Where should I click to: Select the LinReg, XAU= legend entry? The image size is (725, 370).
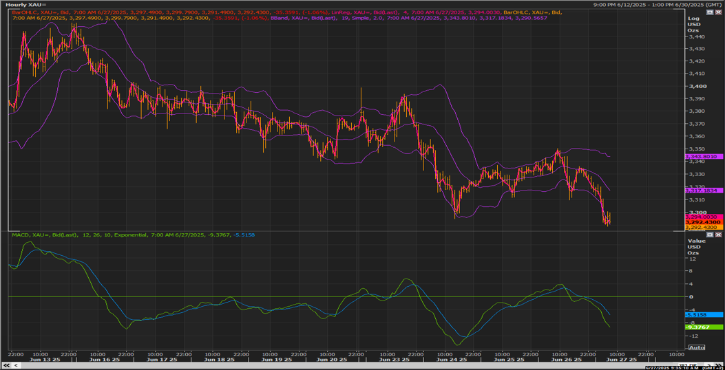pyautogui.click(x=416, y=12)
